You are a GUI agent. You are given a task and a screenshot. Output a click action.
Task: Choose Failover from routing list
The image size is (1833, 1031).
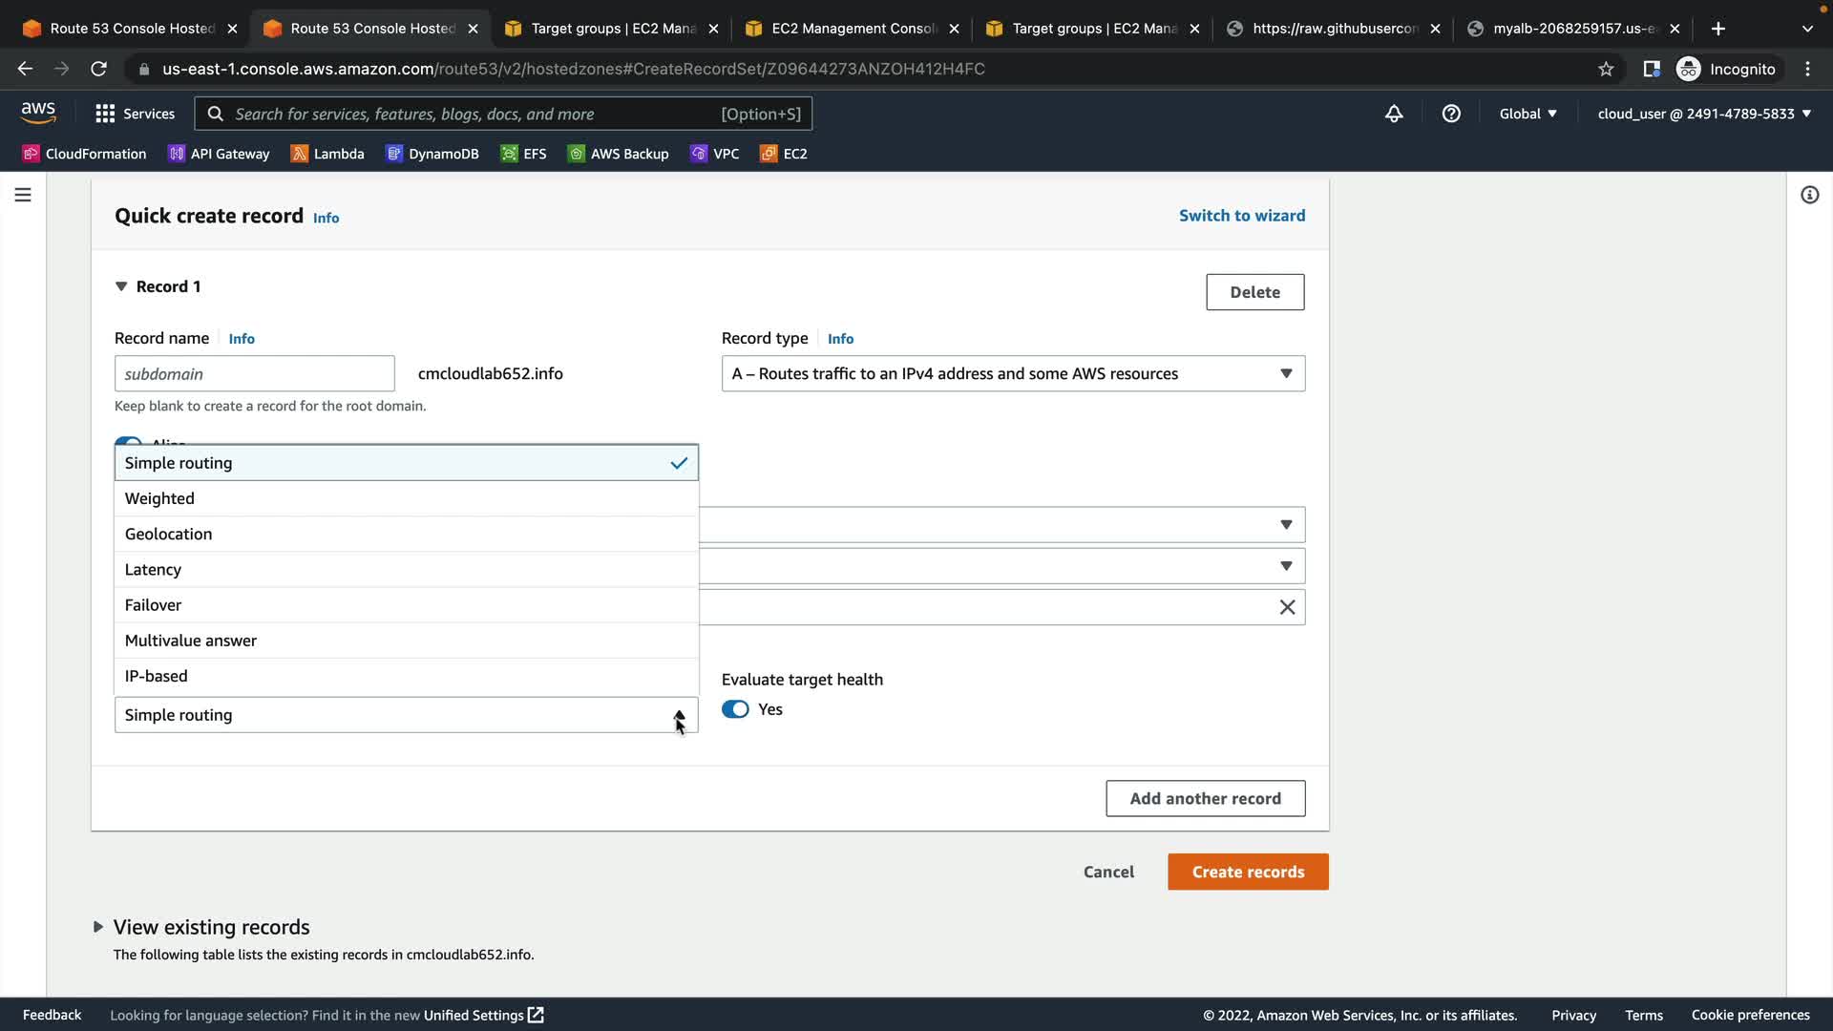point(153,605)
